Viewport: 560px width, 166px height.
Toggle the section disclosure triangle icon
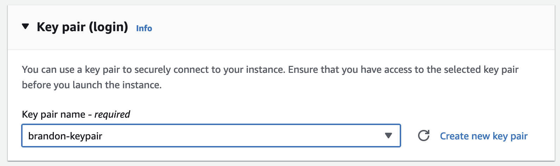coord(25,27)
